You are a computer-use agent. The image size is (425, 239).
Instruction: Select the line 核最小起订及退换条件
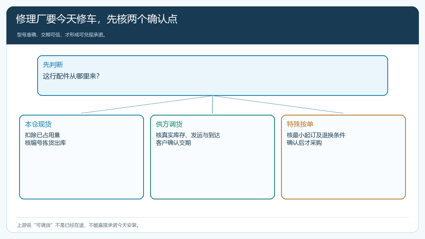click(316, 135)
